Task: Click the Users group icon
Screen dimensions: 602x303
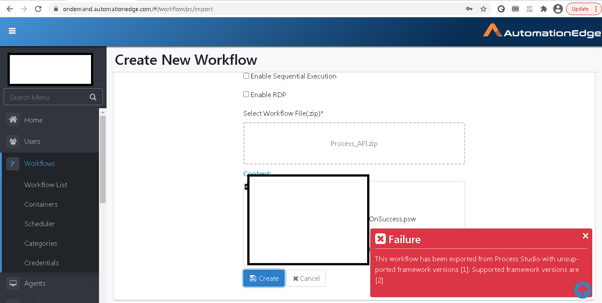Action: click(13, 141)
